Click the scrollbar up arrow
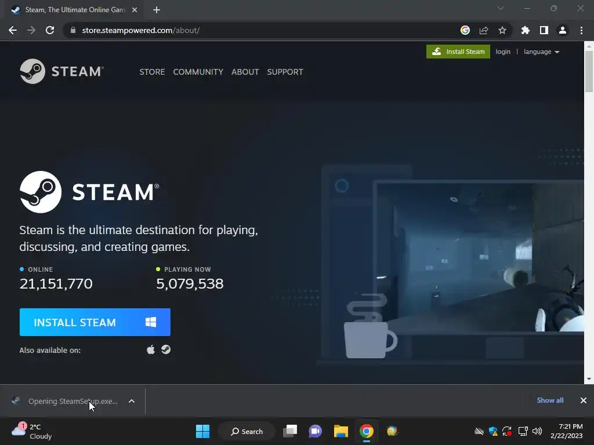This screenshot has width=594, height=445. pyautogui.click(x=589, y=46)
